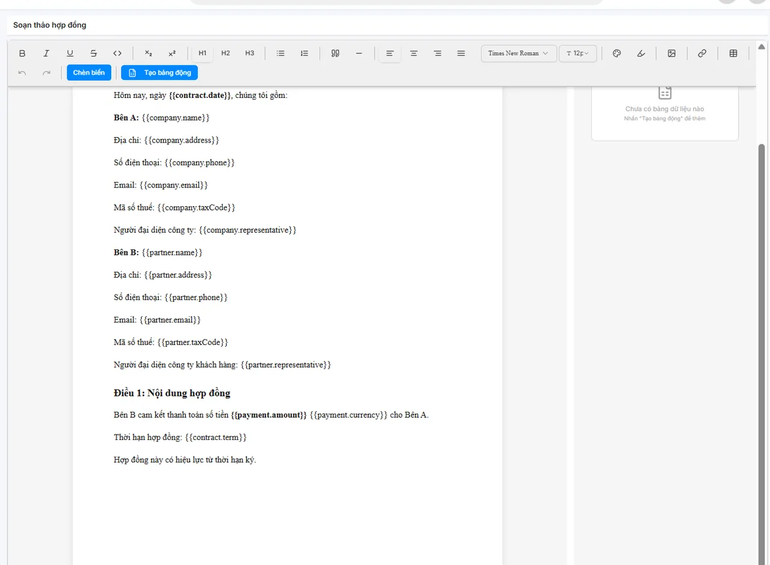Open the text color palette picker
This screenshot has height=565, width=770.
(x=617, y=53)
